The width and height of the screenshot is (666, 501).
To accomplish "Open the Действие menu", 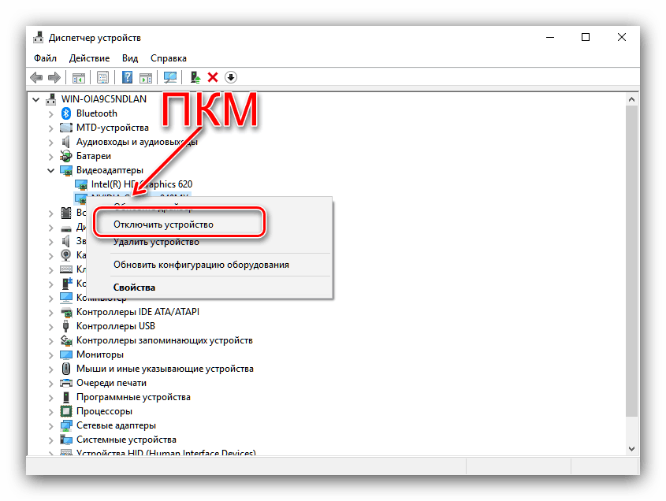I will click(x=89, y=58).
